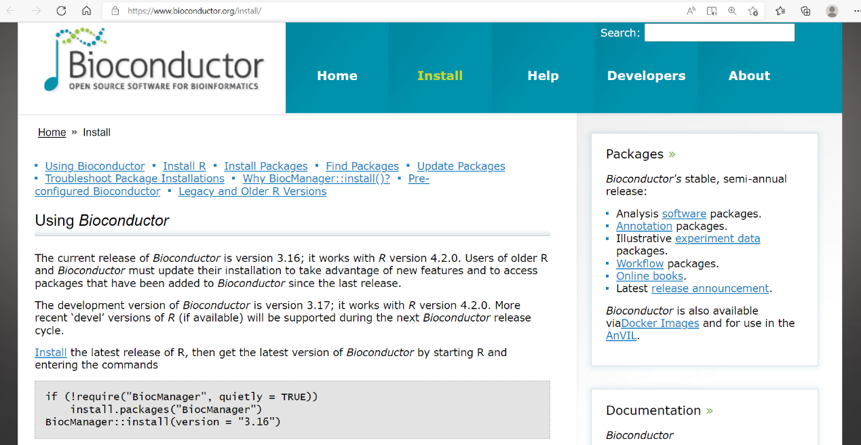Open Legacy and Older R Versions link

[252, 191]
